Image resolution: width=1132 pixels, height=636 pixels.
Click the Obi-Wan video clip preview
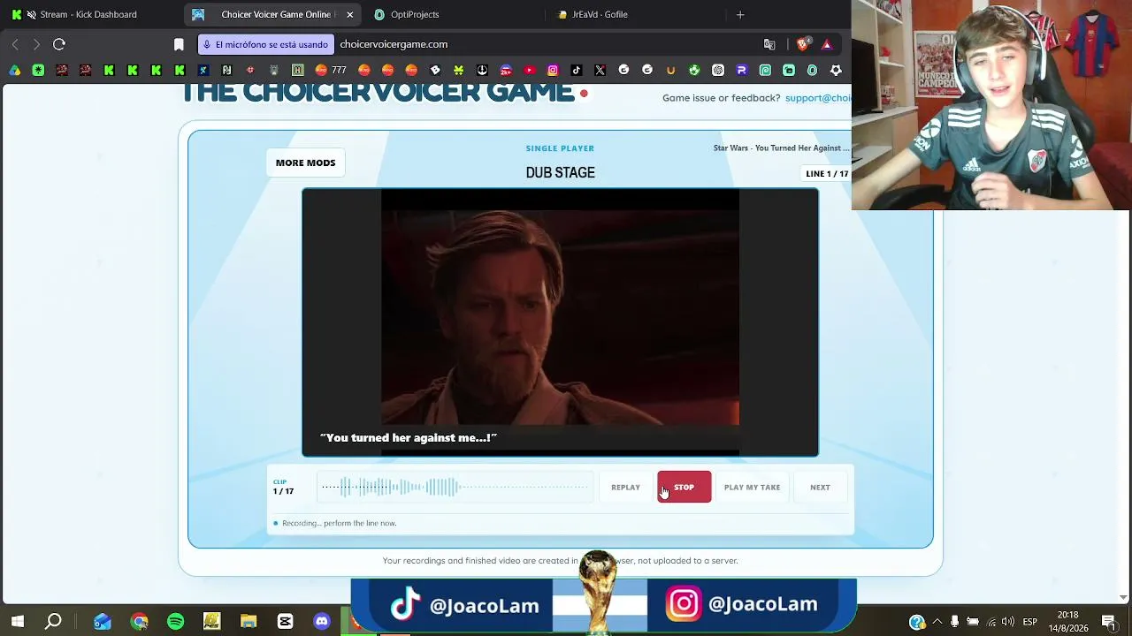[560, 322]
